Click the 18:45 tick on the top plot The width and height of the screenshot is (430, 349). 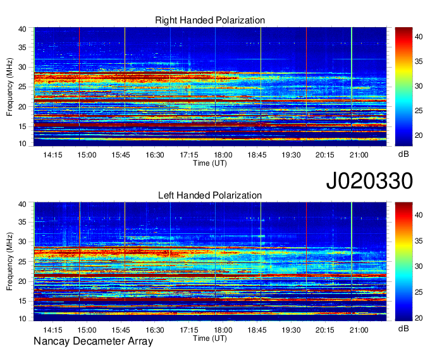257,155
